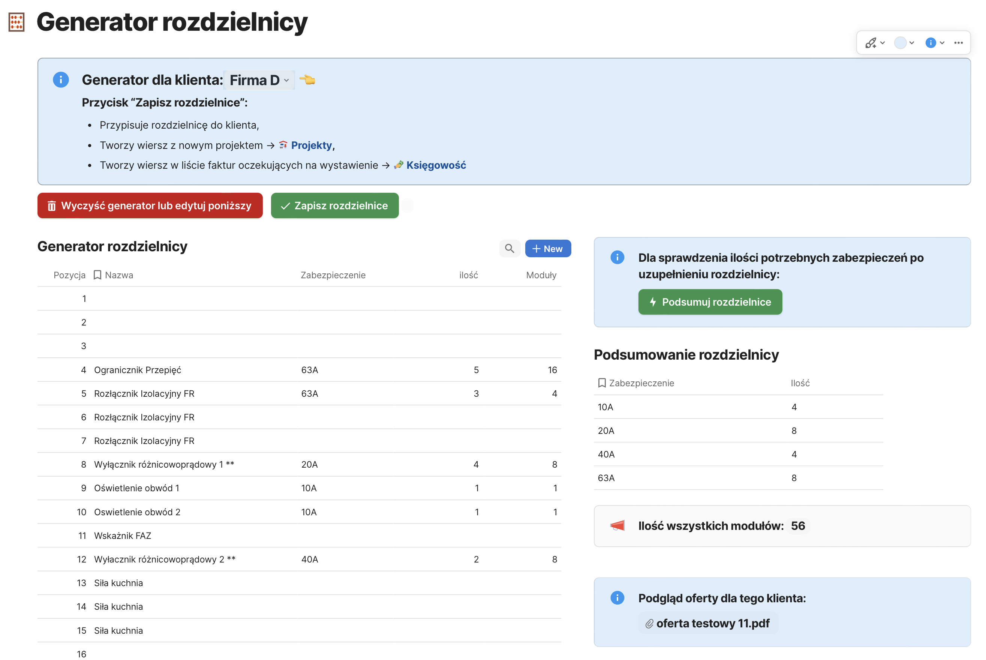Click the info icon in the client callout
This screenshot has height=660, width=986.
pos(61,79)
